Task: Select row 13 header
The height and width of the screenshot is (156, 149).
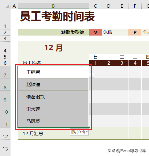Action: coord(5,146)
